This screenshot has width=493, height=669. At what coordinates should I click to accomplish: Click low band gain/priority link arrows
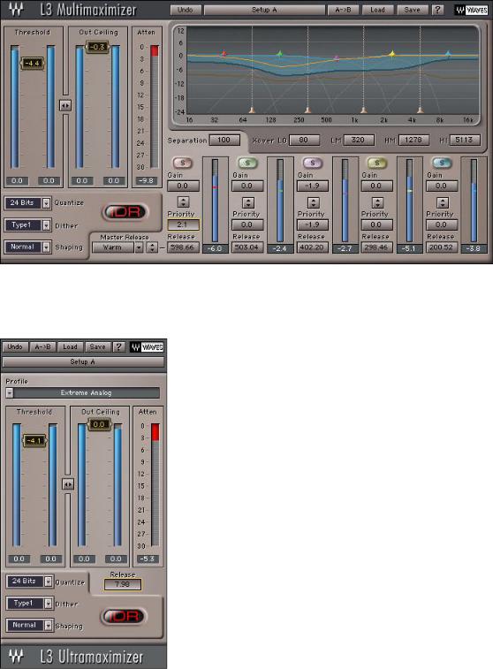(183, 202)
